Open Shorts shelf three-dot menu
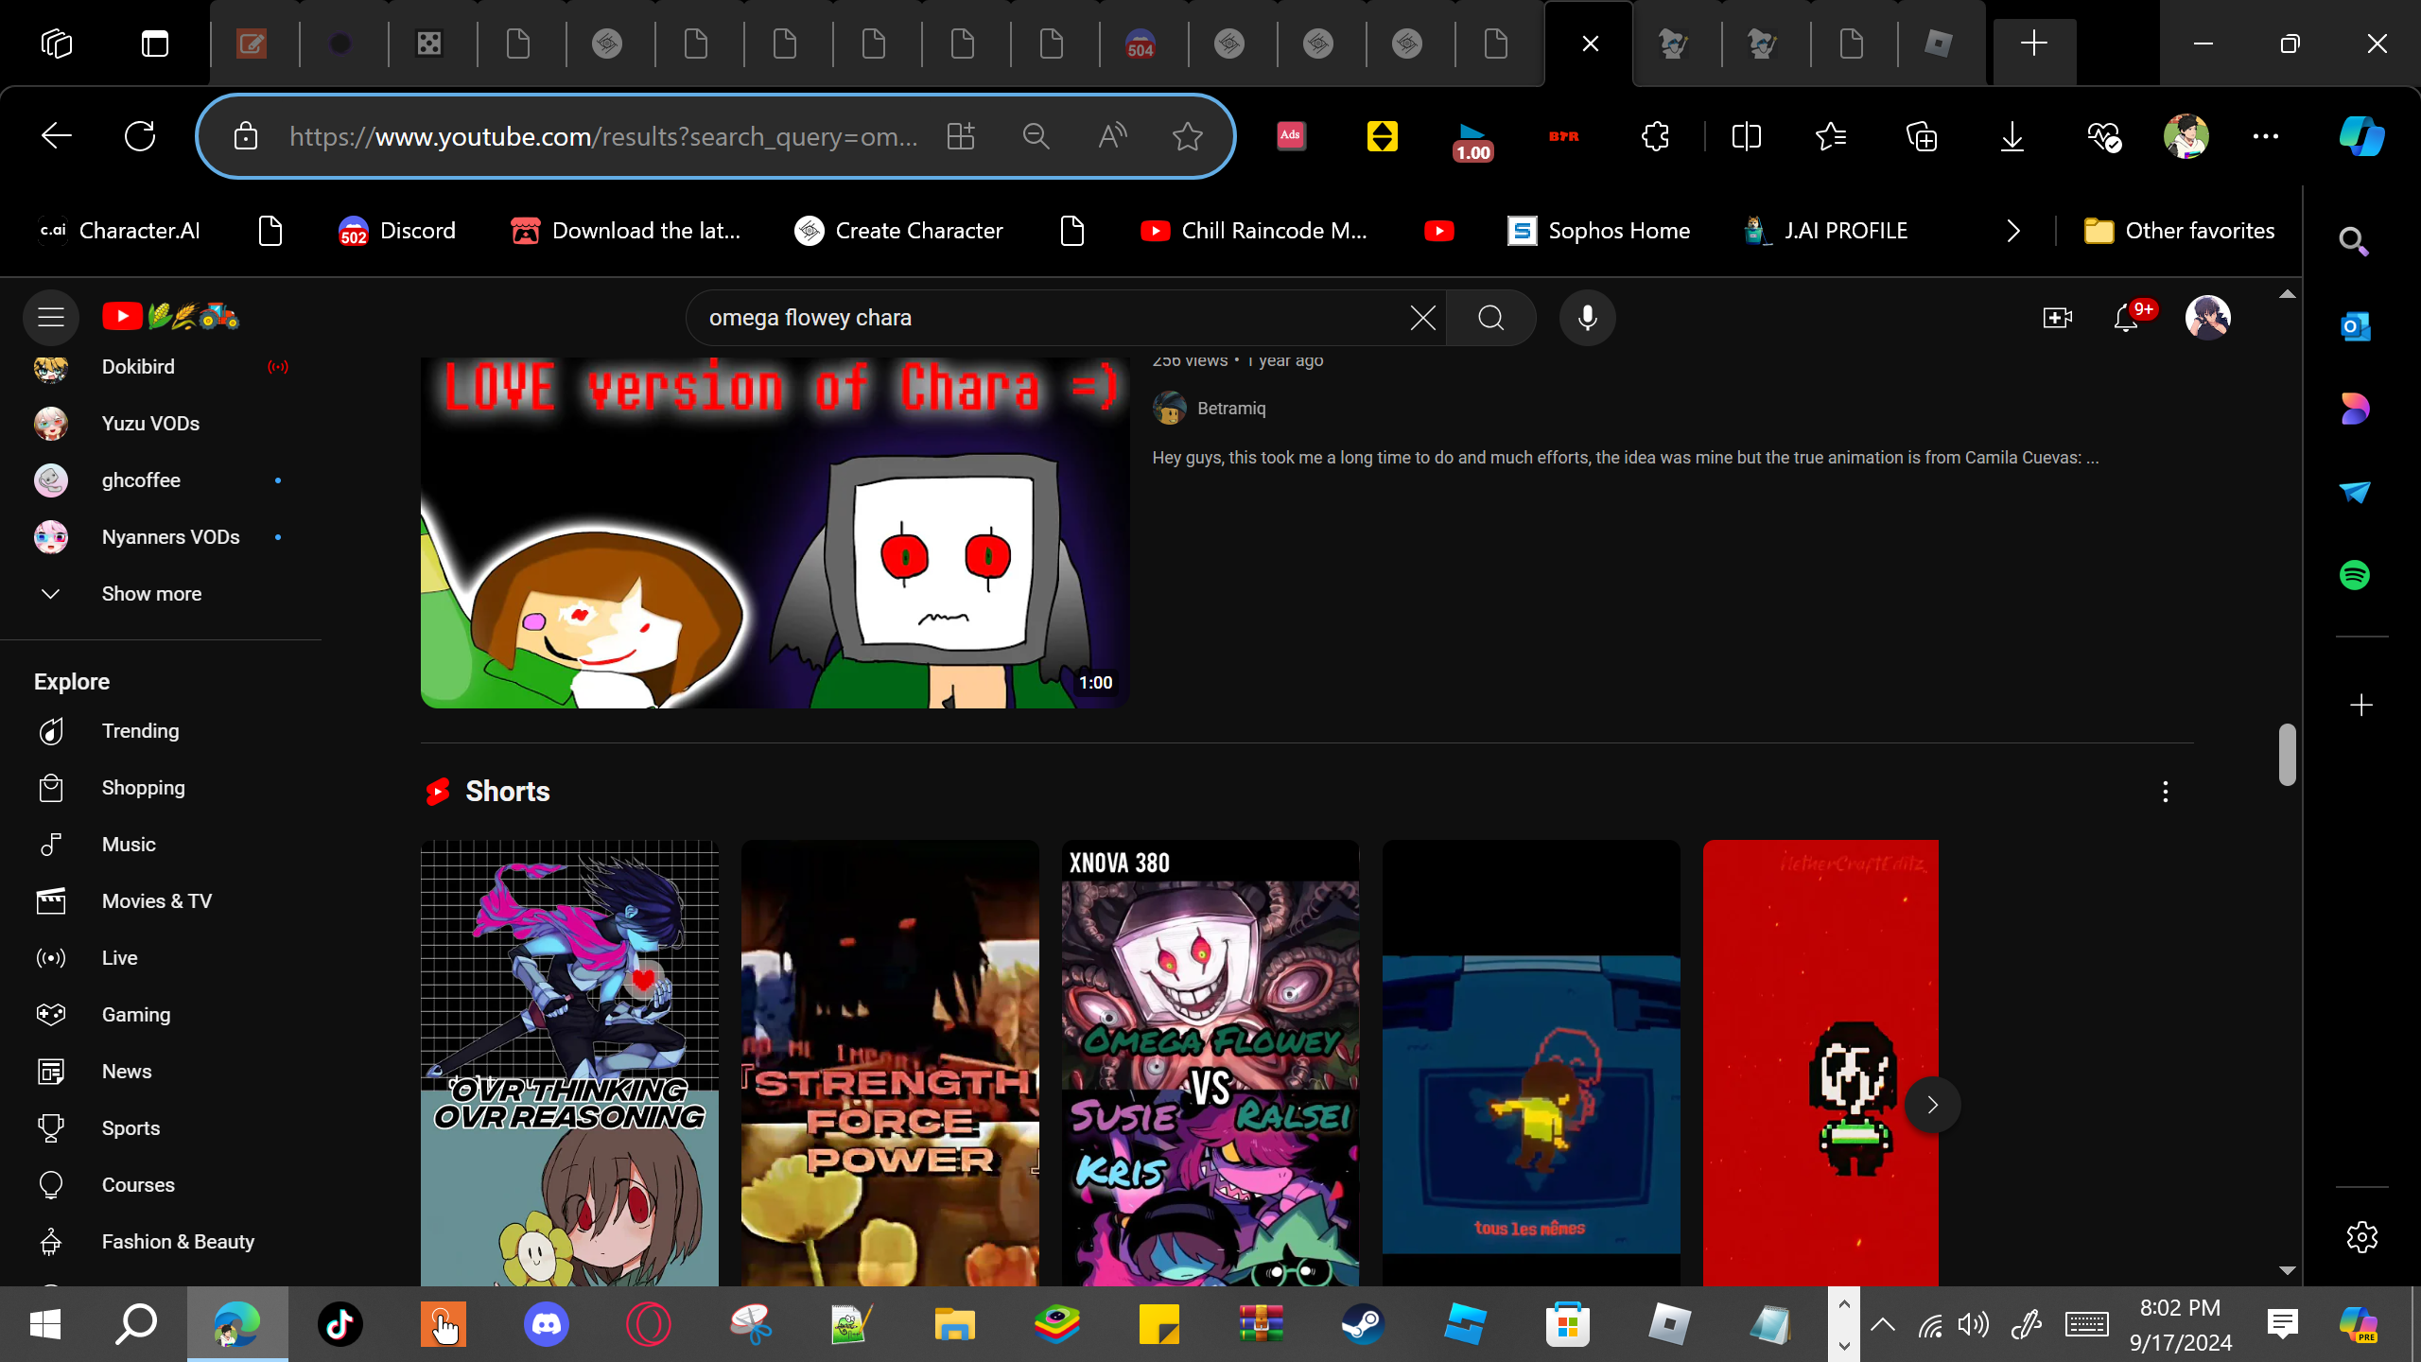Viewport: 2421px width, 1362px height. 2165,792
